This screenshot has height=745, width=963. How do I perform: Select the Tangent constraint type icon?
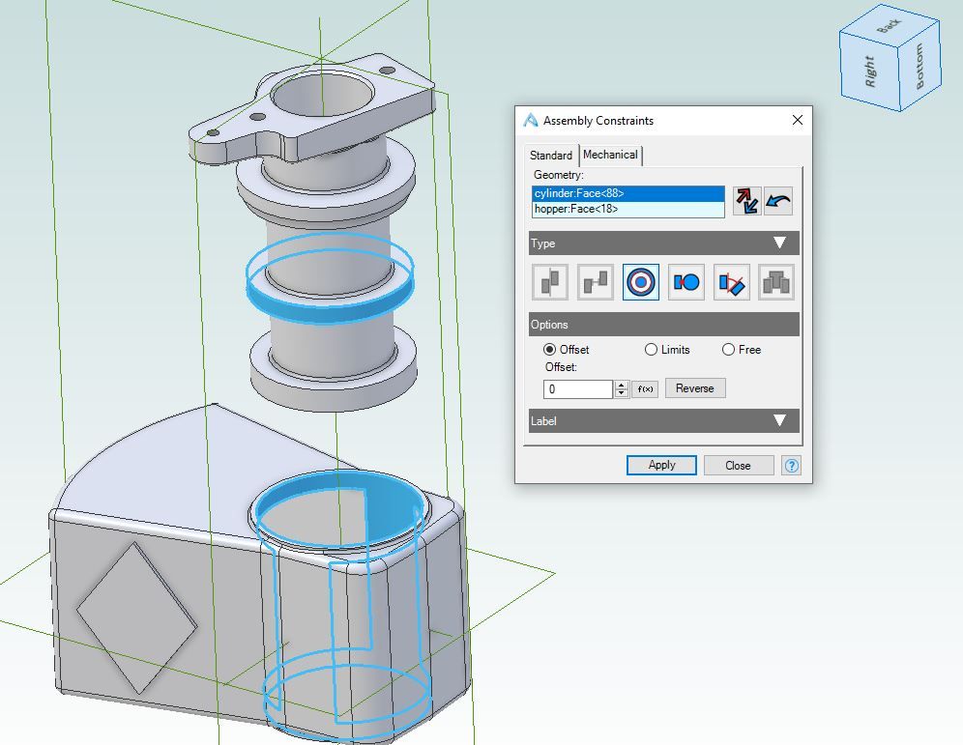coord(686,282)
